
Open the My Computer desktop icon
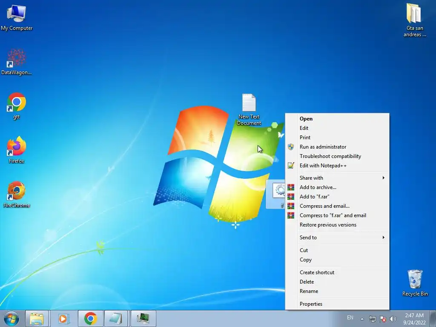pyautogui.click(x=17, y=17)
